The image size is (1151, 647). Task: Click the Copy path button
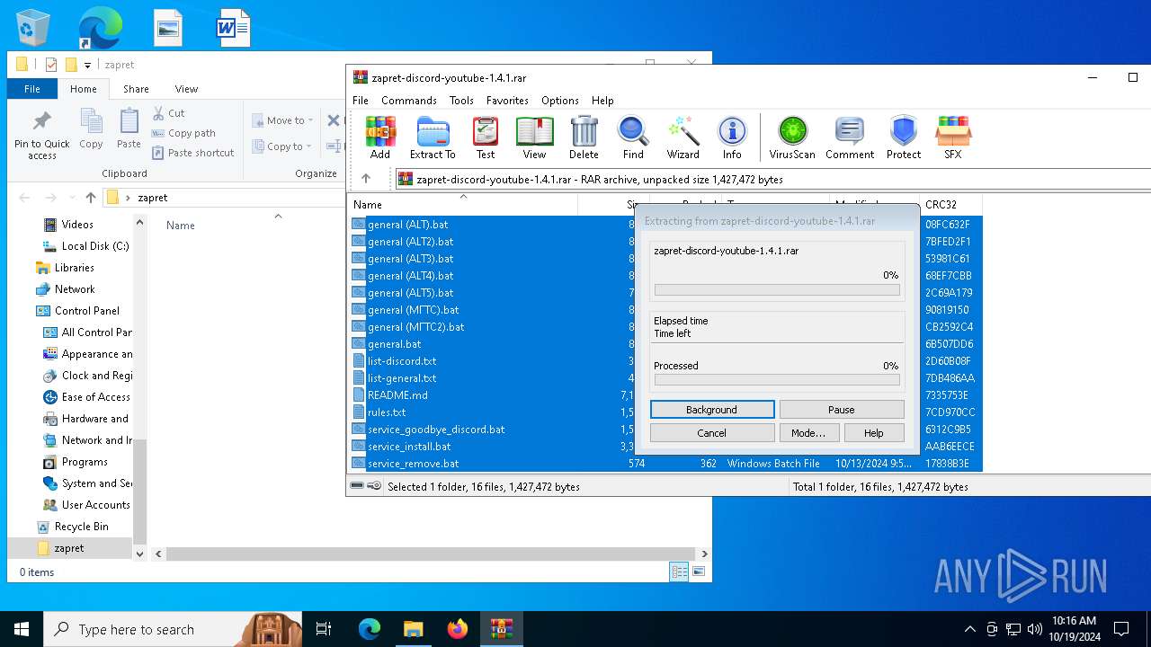click(184, 133)
